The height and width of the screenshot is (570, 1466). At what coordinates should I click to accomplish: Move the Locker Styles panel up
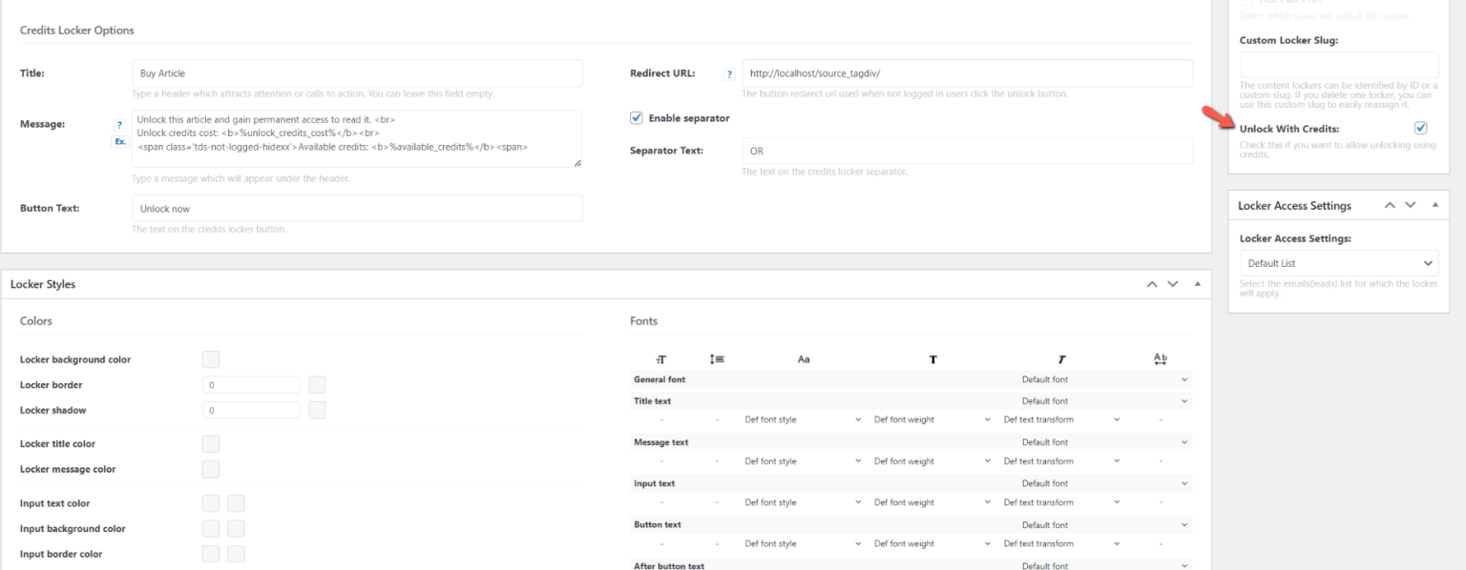click(1152, 283)
